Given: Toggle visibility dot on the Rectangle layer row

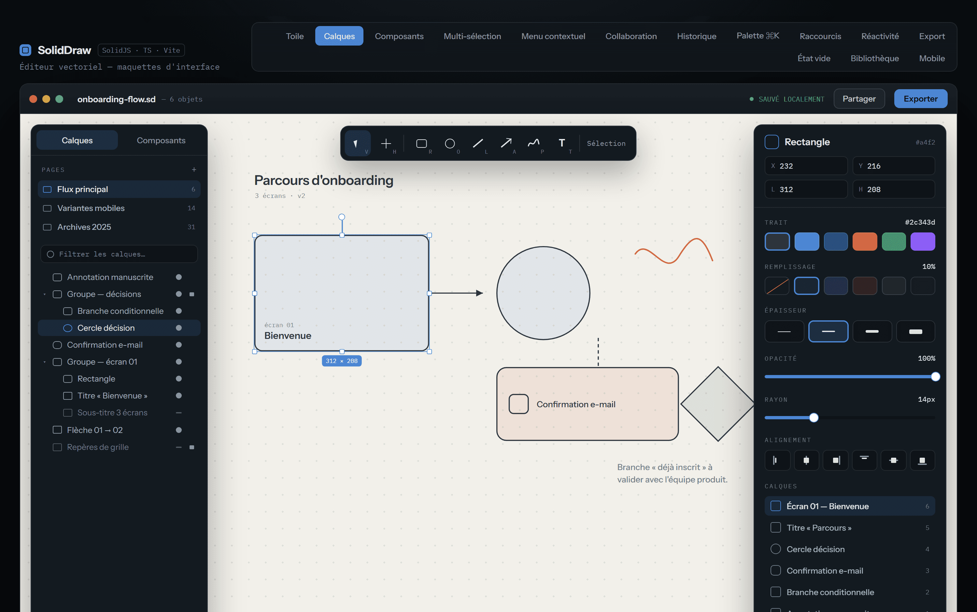Looking at the screenshot, I should click(178, 379).
